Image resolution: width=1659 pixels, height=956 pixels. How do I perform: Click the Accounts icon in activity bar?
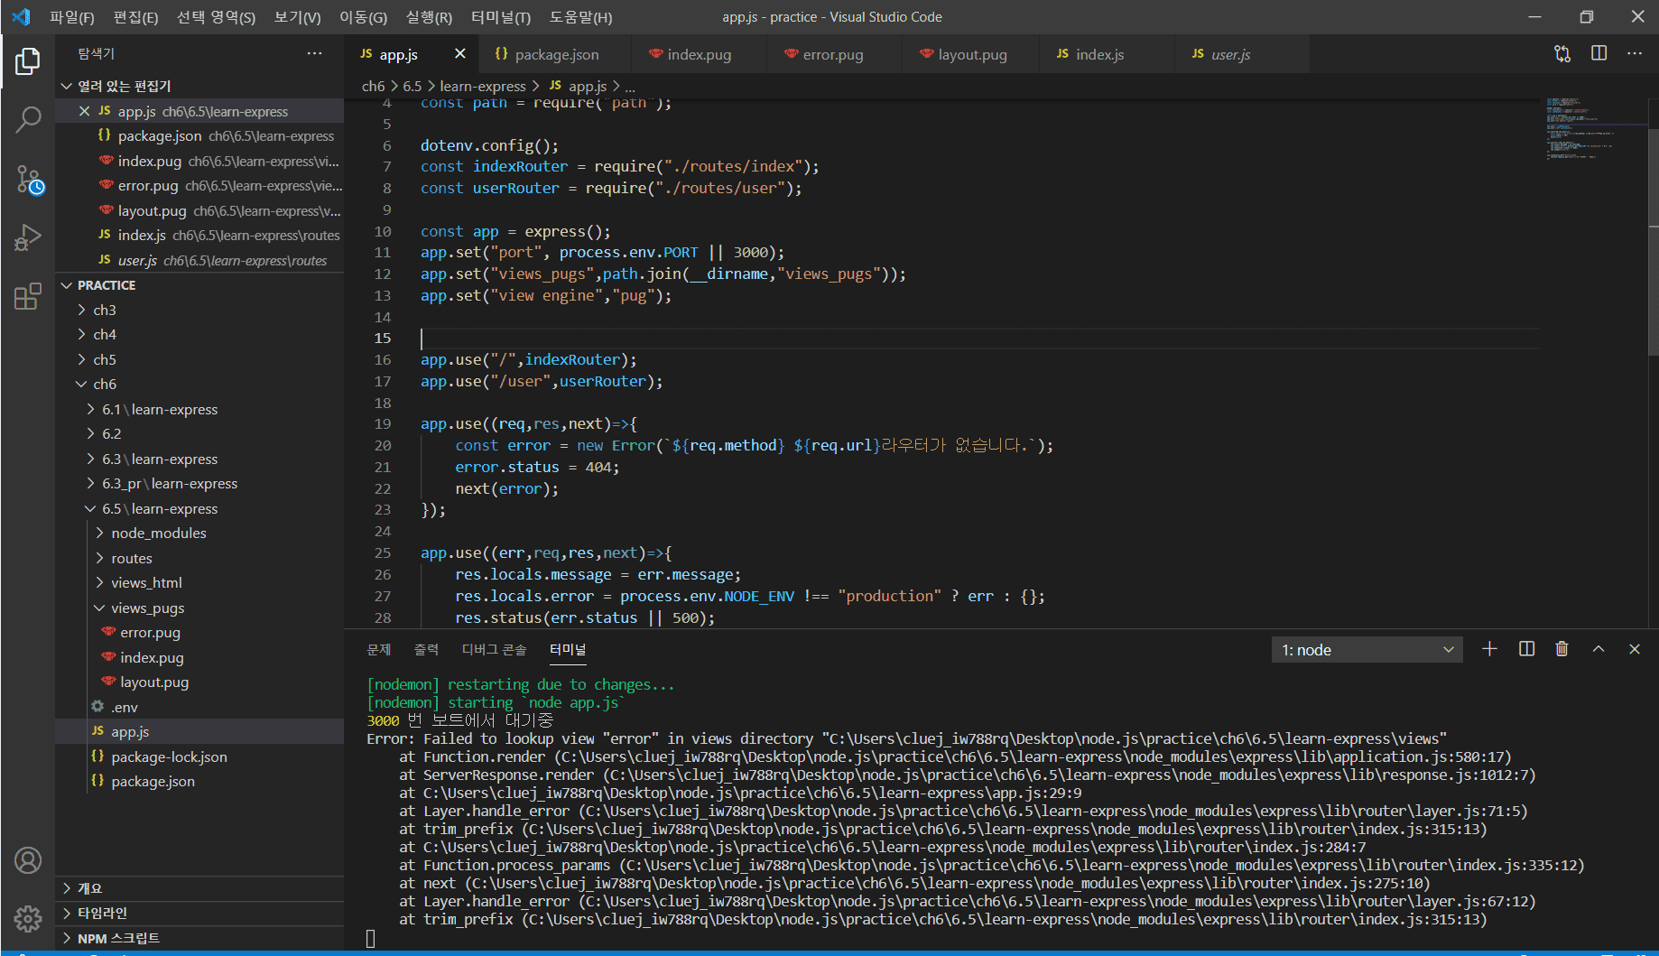point(28,860)
